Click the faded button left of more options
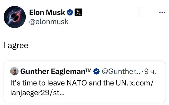Screen dimensions: 169x105 click(140, 12)
